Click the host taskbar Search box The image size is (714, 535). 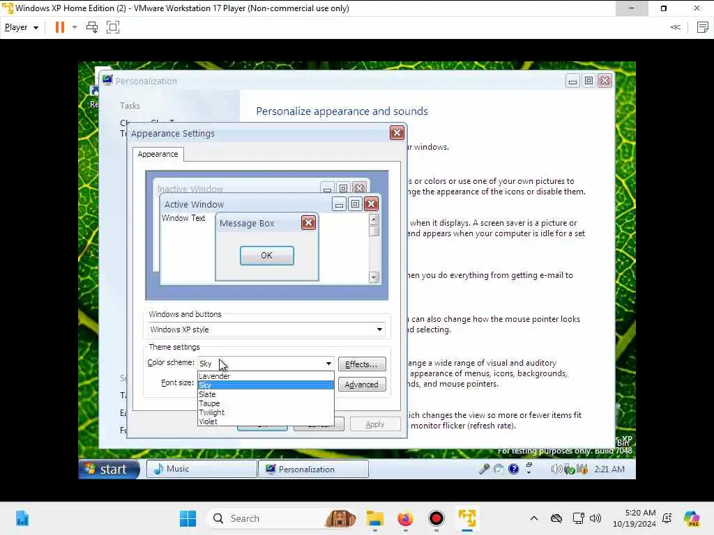282,518
